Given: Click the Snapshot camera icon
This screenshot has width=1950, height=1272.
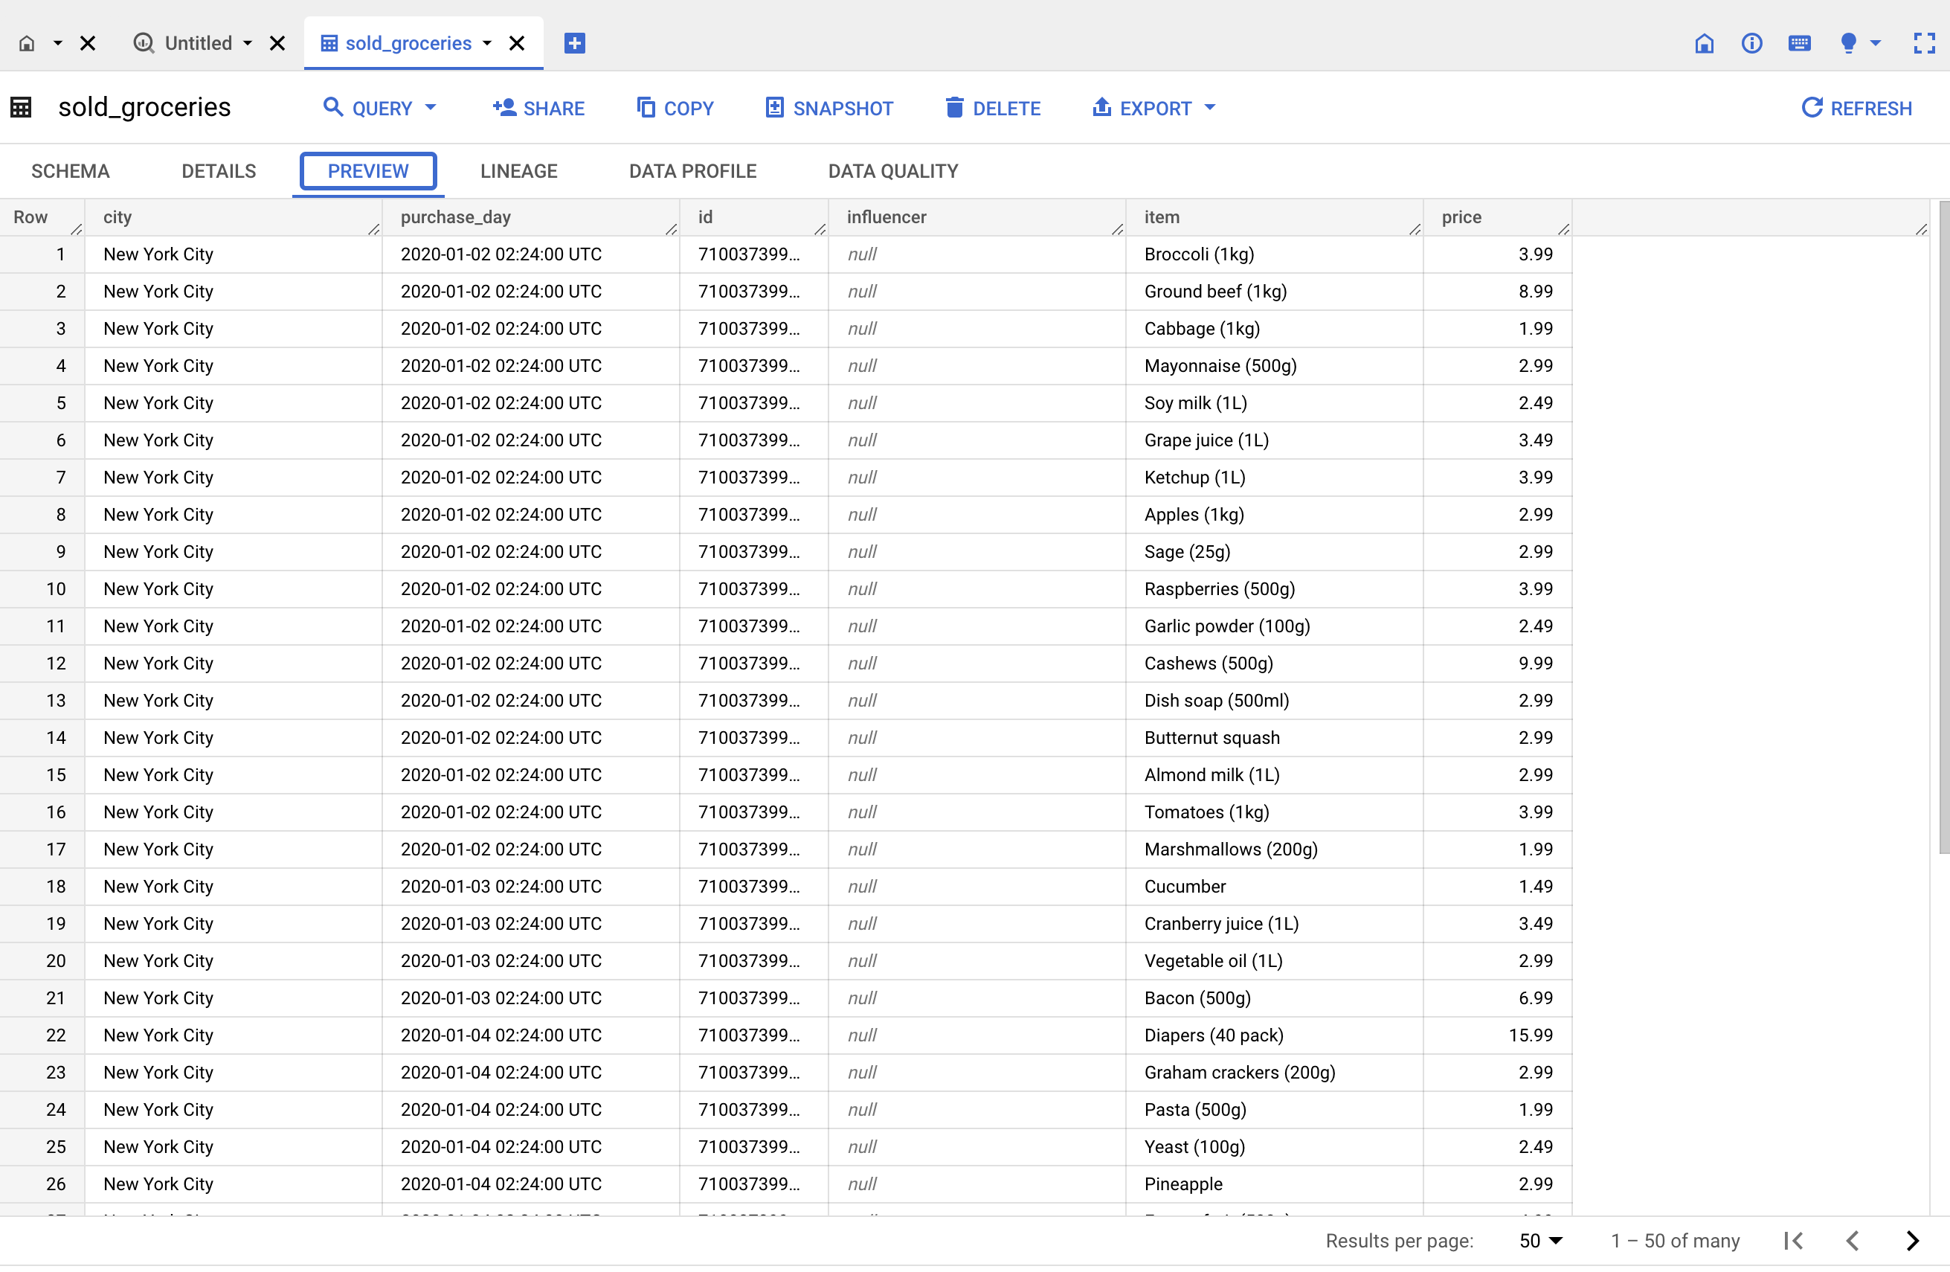Looking at the screenshot, I should pyautogui.click(x=774, y=107).
